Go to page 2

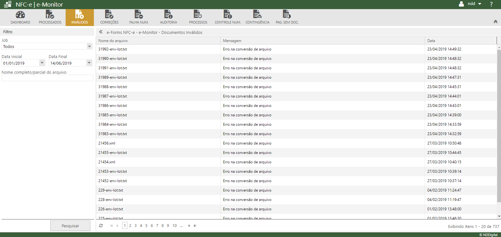click(130, 226)
